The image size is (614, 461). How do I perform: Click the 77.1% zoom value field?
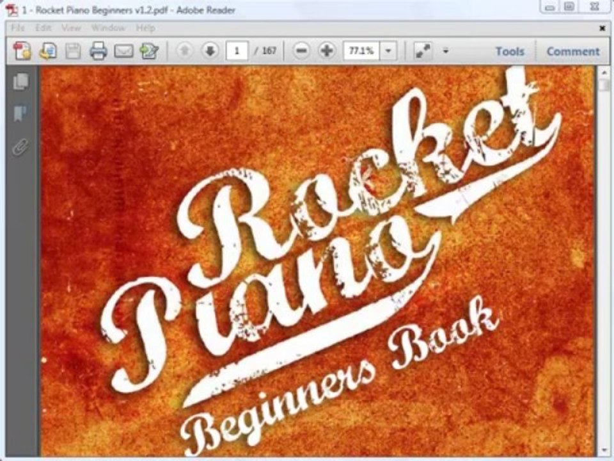pos(361,51)
